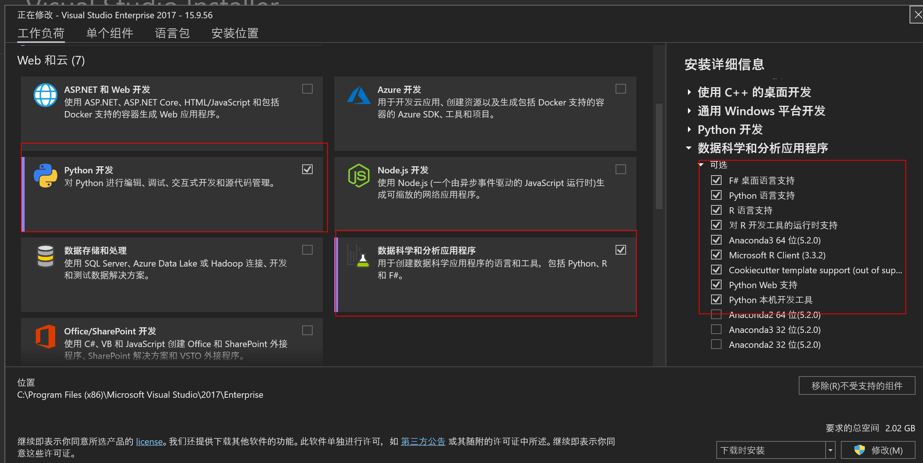
Task: Check Anaconda3 32 位(5.2.0) option
Action: point(716,330)
